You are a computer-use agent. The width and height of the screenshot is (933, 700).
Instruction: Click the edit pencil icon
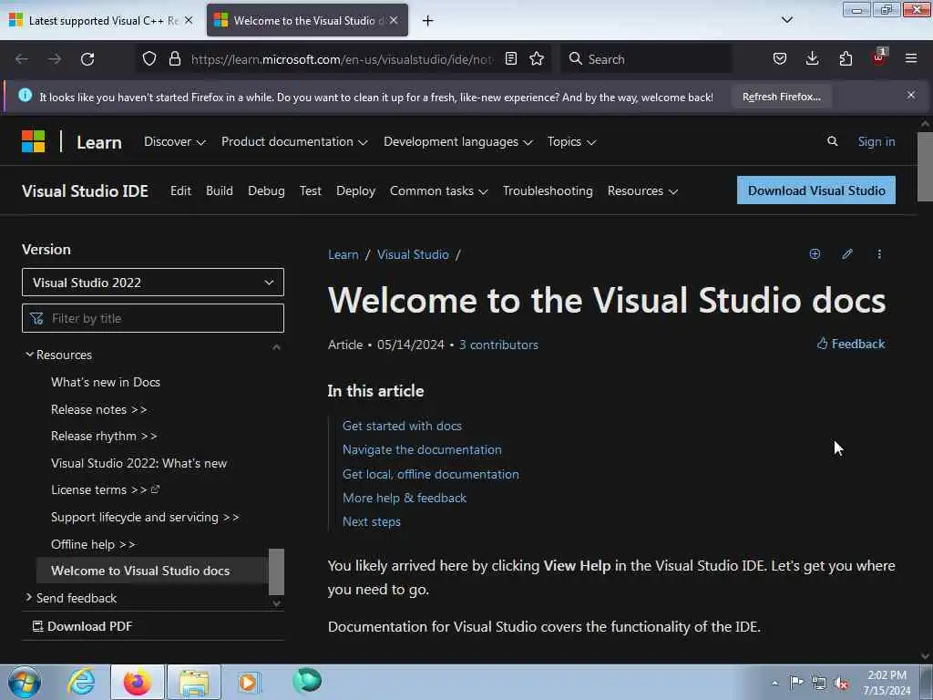coord(847,254)
